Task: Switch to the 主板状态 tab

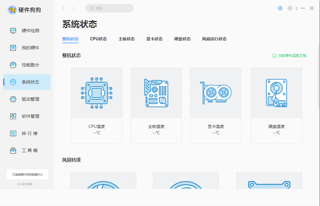Action: [x=126, y=39]
